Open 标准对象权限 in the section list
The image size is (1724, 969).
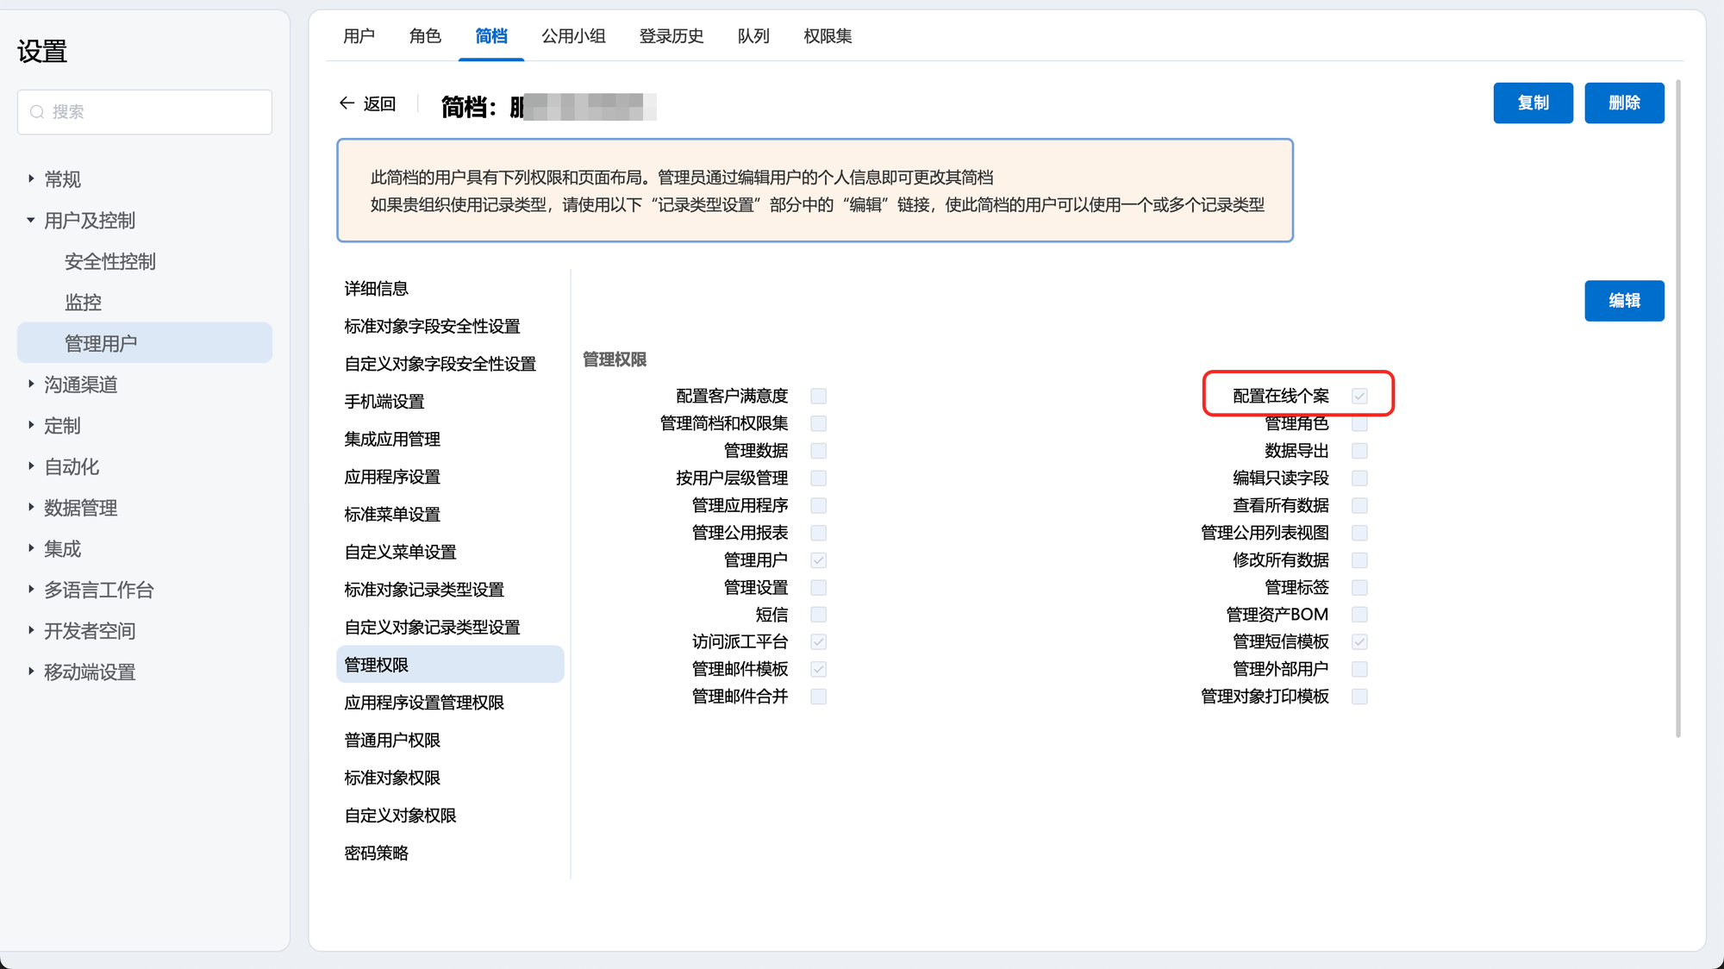pos(392,778)
